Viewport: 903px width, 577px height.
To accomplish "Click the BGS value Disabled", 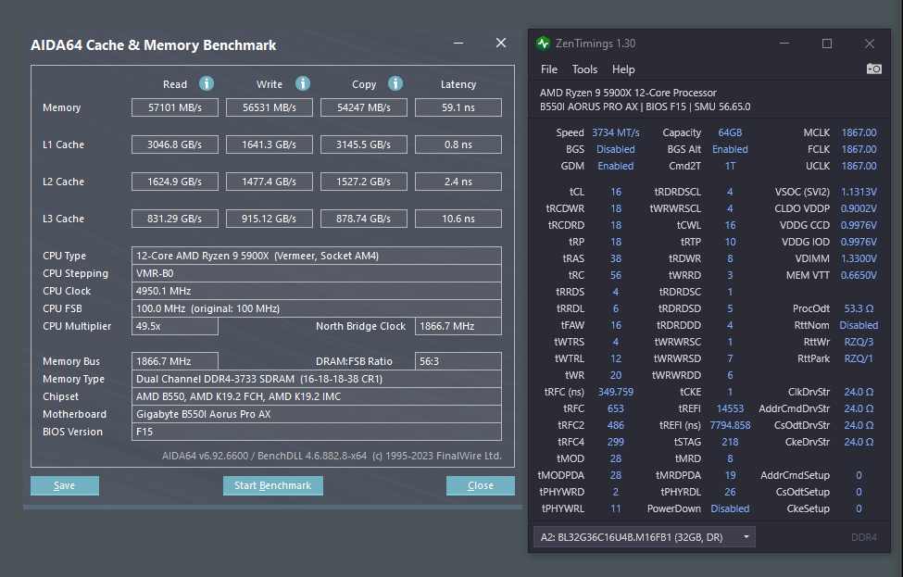I will [616, 149].
